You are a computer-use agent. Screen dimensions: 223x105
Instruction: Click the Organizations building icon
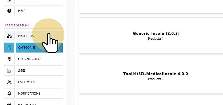click(x=9, y=59)
